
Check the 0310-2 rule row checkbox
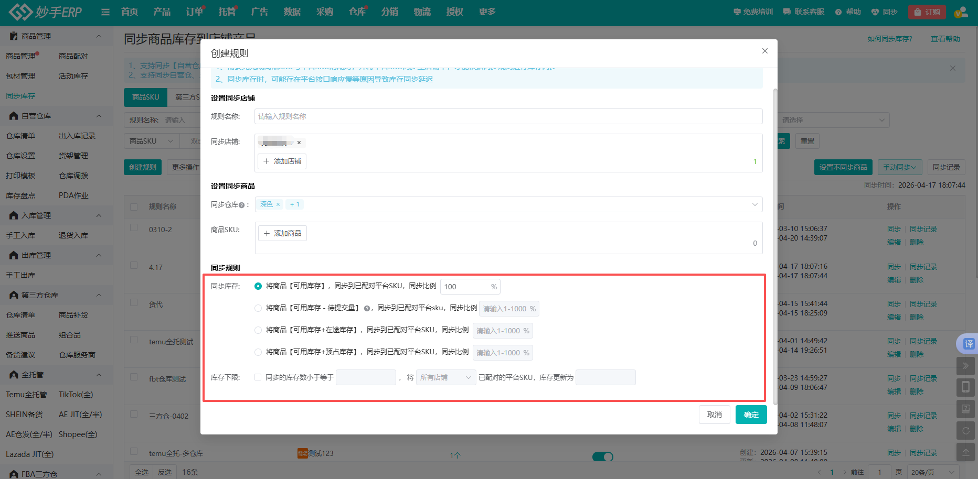click(134, 228)
